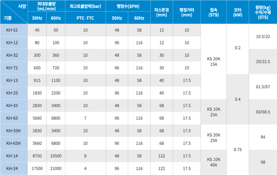Select the 행정거리 (mm) column header

point(187,12)
